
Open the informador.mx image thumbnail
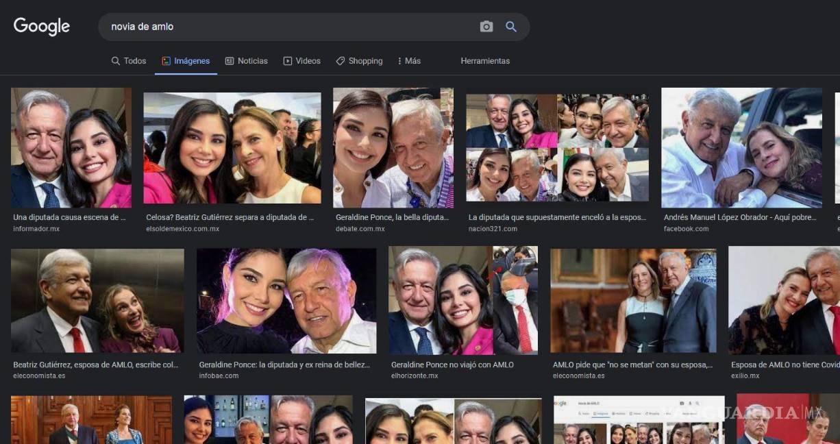71,147
